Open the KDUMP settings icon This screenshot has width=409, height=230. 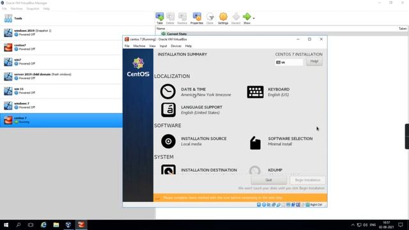pyautogui.click(x=255, y=170)
